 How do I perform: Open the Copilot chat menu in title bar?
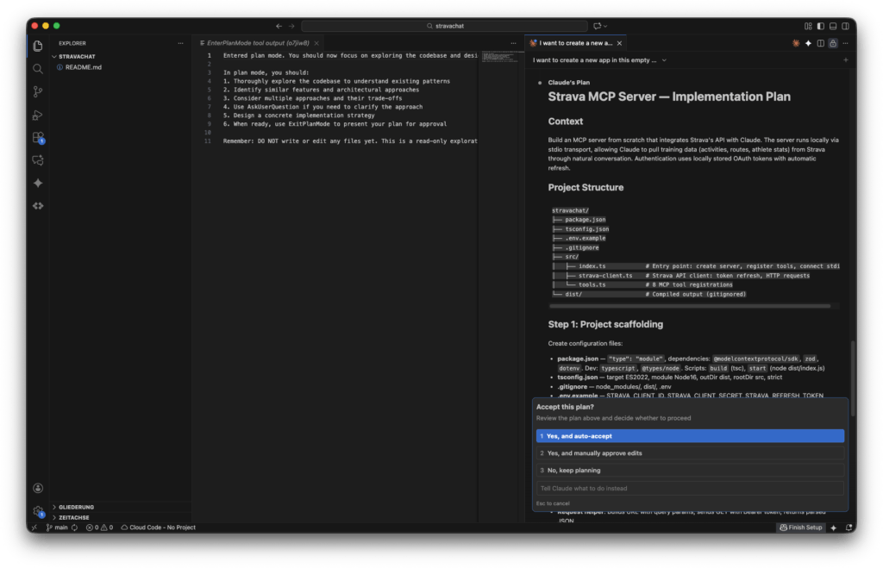click(600, 26)
